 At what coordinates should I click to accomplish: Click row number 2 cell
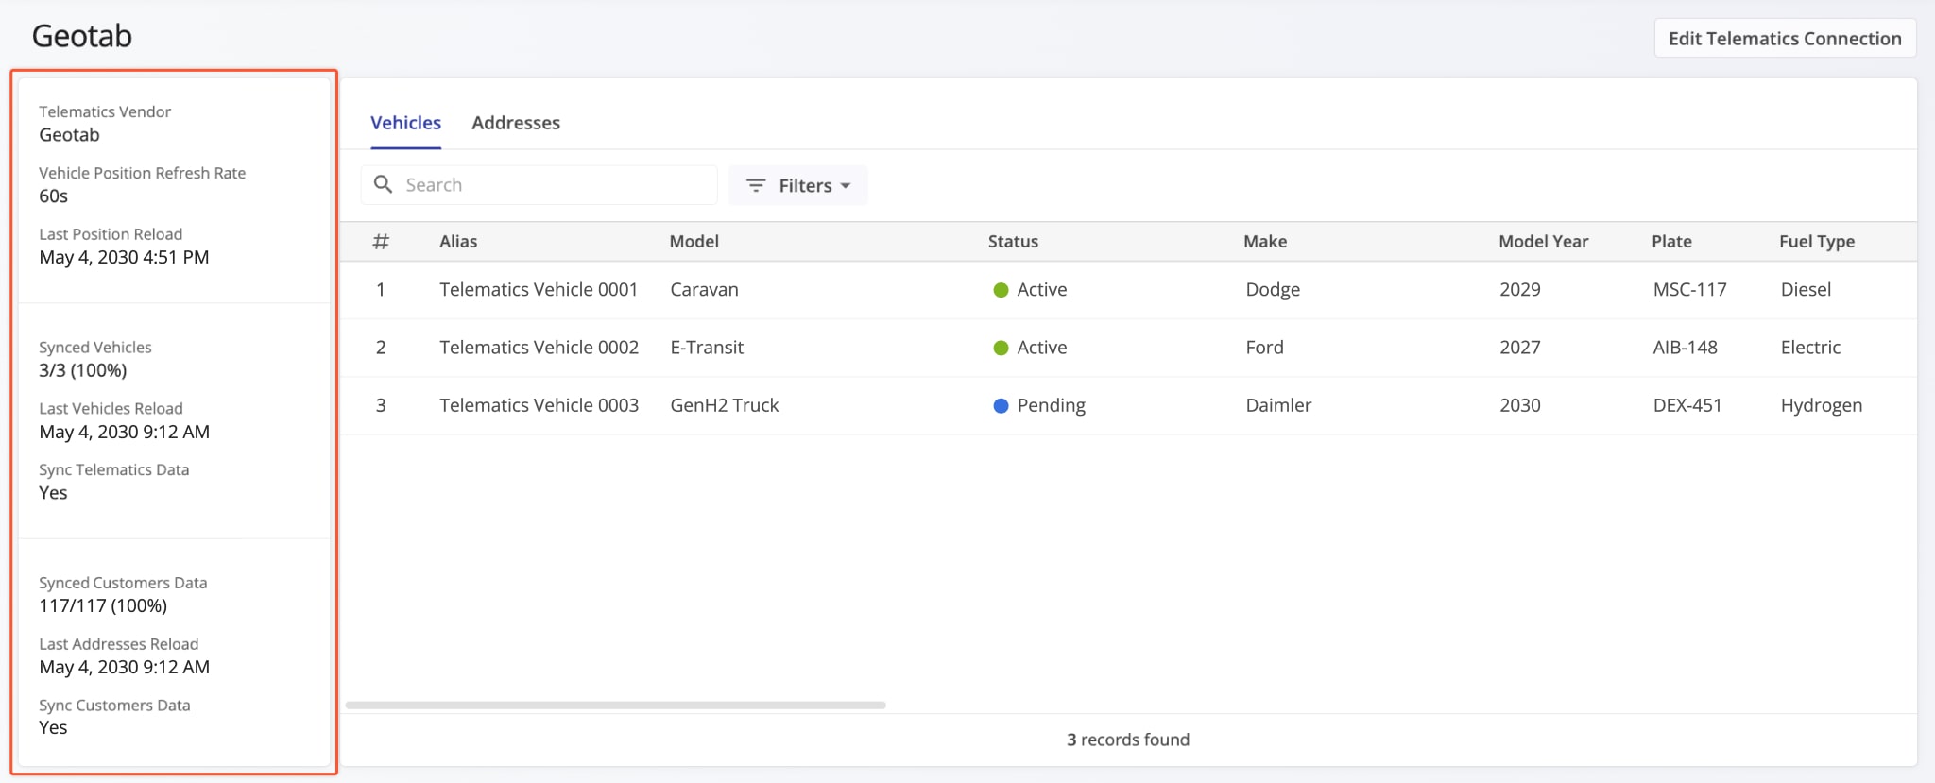click(x=381, y=348)
